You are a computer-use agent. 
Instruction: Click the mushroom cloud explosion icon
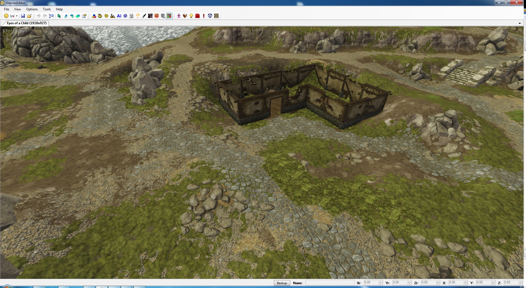click(x=138, y=16)
